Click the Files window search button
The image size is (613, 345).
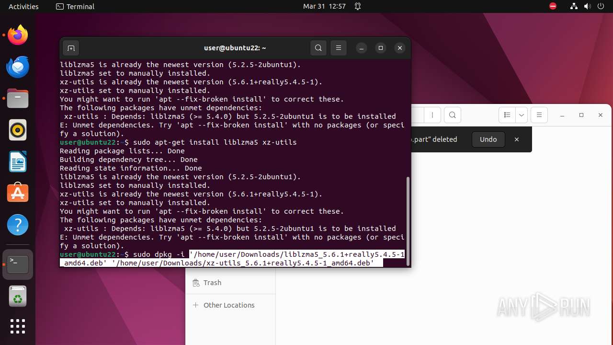[x=453, y=115]
